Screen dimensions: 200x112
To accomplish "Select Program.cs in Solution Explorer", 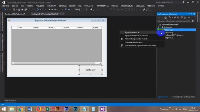I will pos(169,38).
